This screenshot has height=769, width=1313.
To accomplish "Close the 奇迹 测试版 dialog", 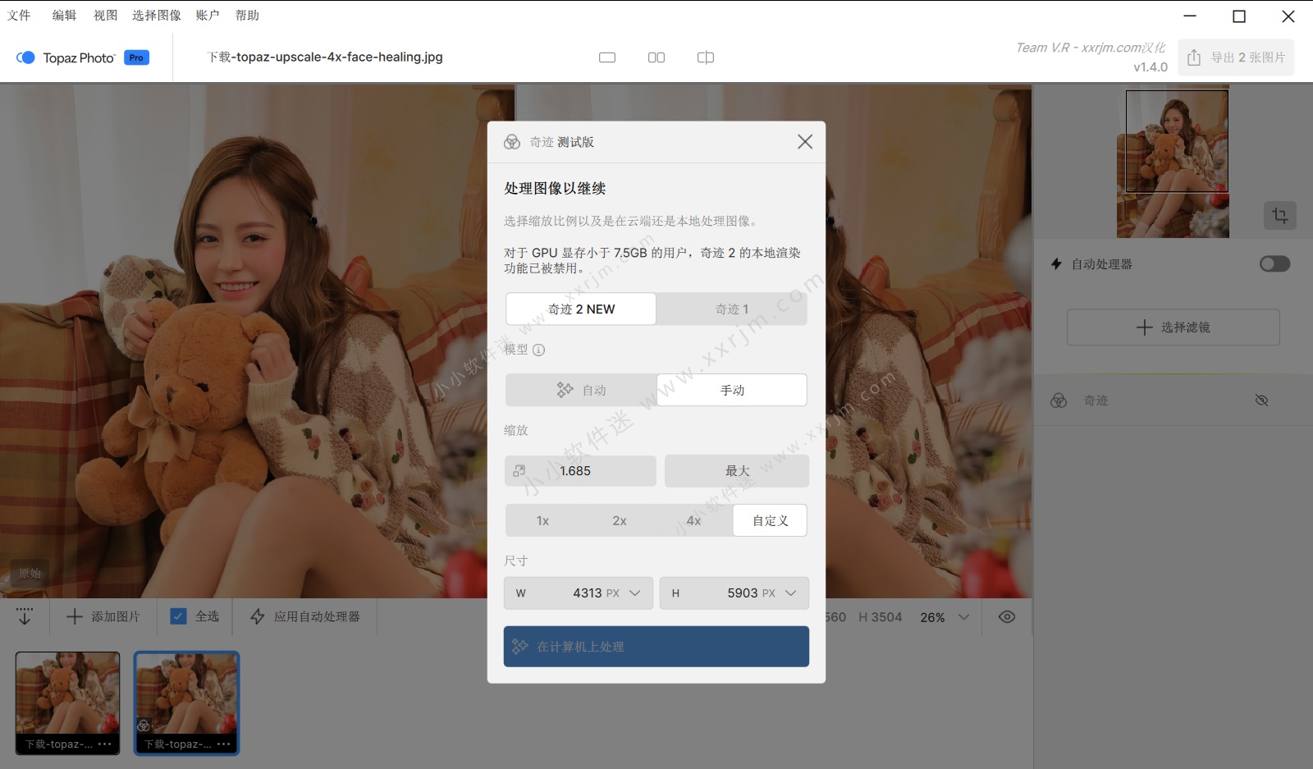I will [x=805, y=142].
